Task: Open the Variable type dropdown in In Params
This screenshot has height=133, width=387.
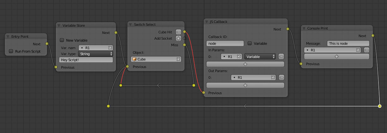Action: 260,57
